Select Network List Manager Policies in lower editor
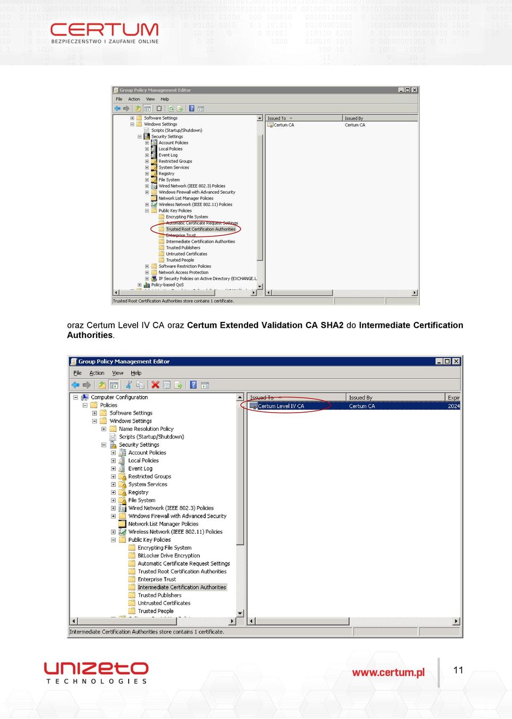Image resolution: width=512 pixels, height=719 pixels. pos(163,524)
